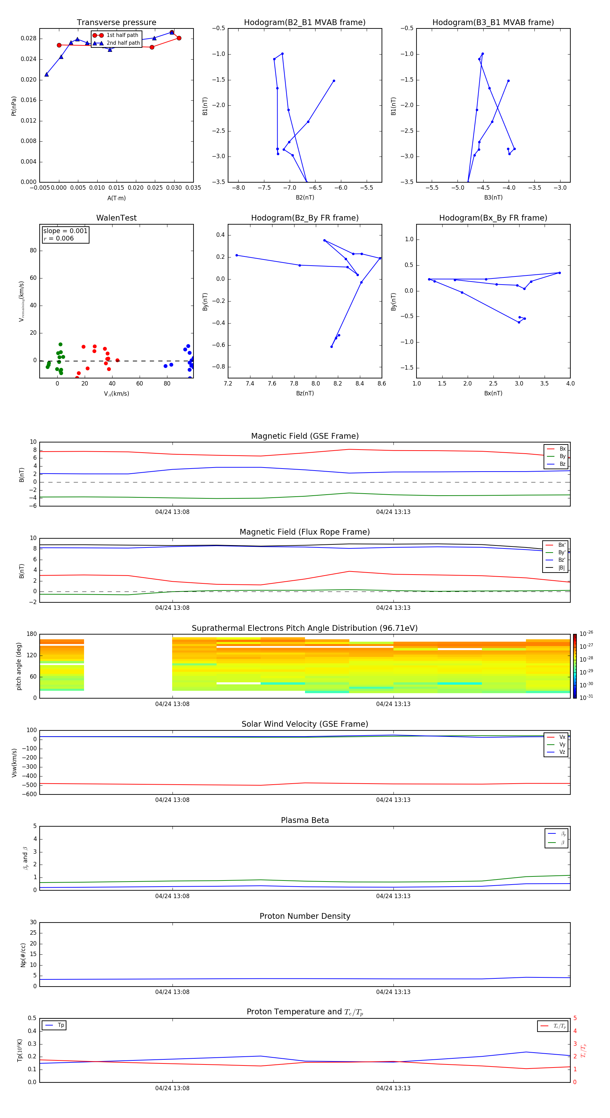The image size is (610, 1118).
Task: Click the Vx legend entry
Action: point(556,737)
